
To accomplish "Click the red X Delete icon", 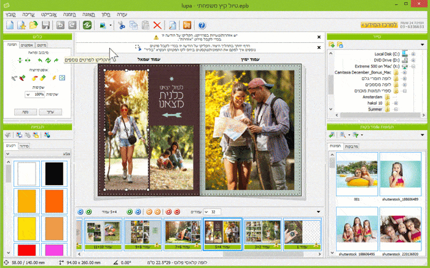I will [157, 25].
